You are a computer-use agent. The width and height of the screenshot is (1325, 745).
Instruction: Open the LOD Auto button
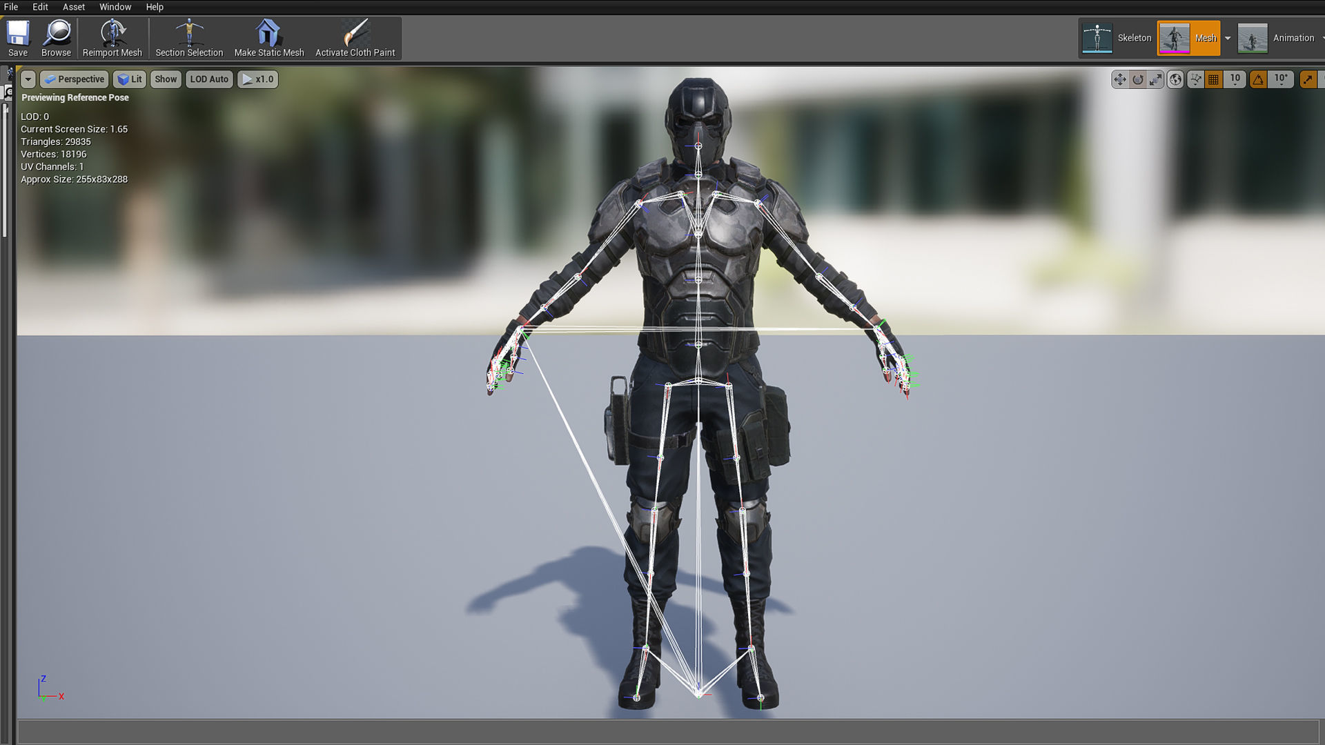(x=209, y=79)
